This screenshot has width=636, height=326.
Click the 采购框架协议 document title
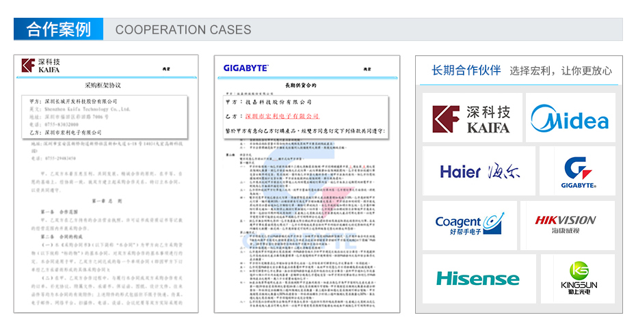pyautogui.click(x=103, y=85)
